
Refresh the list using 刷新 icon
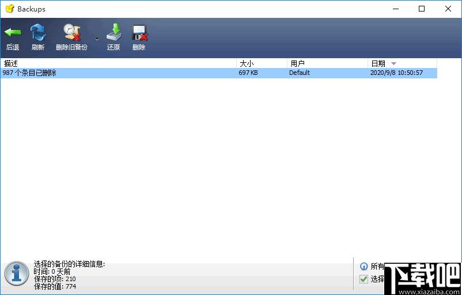click(38, 32)
